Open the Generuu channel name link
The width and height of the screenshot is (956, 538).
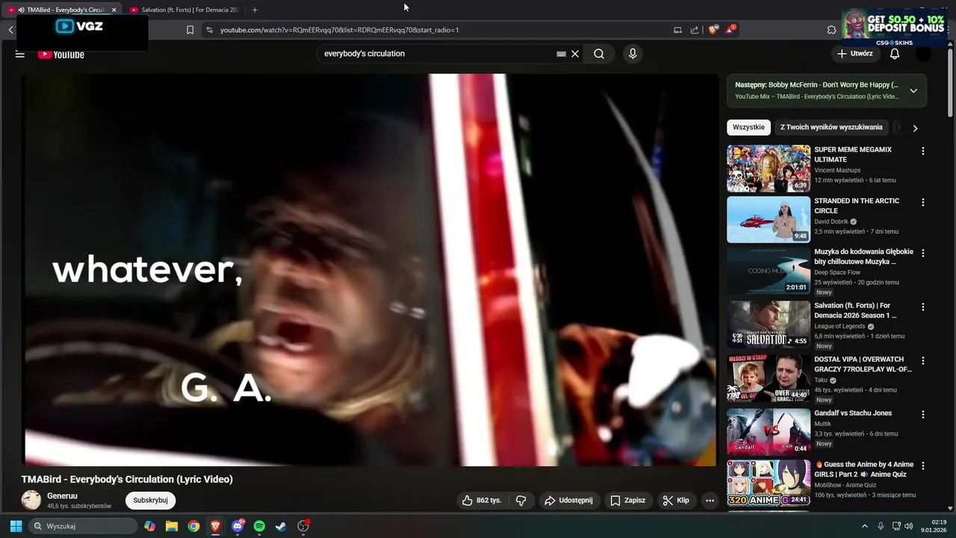click(x=62, y=495)
